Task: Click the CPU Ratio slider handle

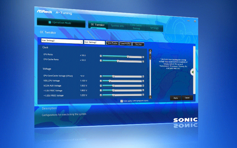Action: click(x=128, y=56)
